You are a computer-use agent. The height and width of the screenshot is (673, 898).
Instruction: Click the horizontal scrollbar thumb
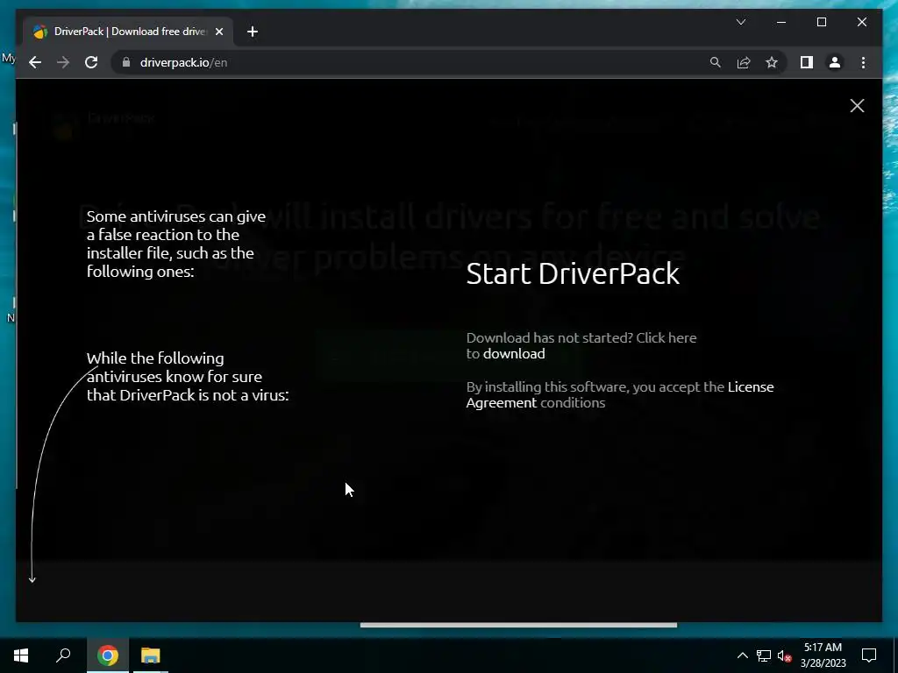click(518, 625)
